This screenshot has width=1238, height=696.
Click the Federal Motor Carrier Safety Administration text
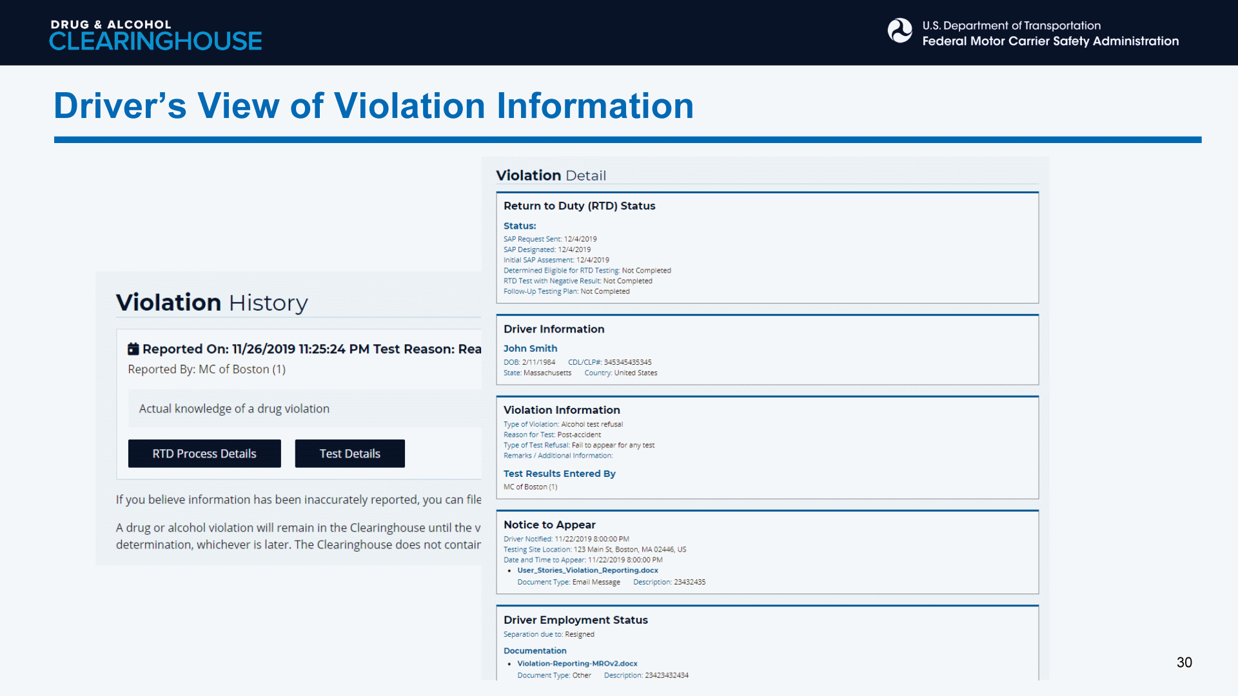point(1050,41)
